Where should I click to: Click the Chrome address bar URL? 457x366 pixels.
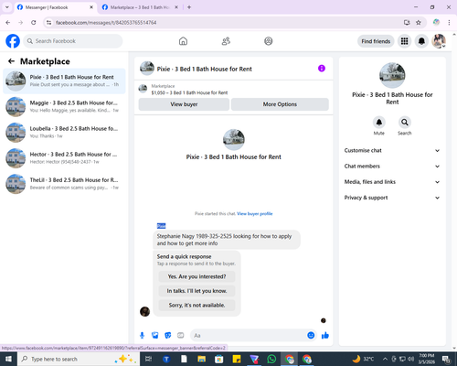106,23
